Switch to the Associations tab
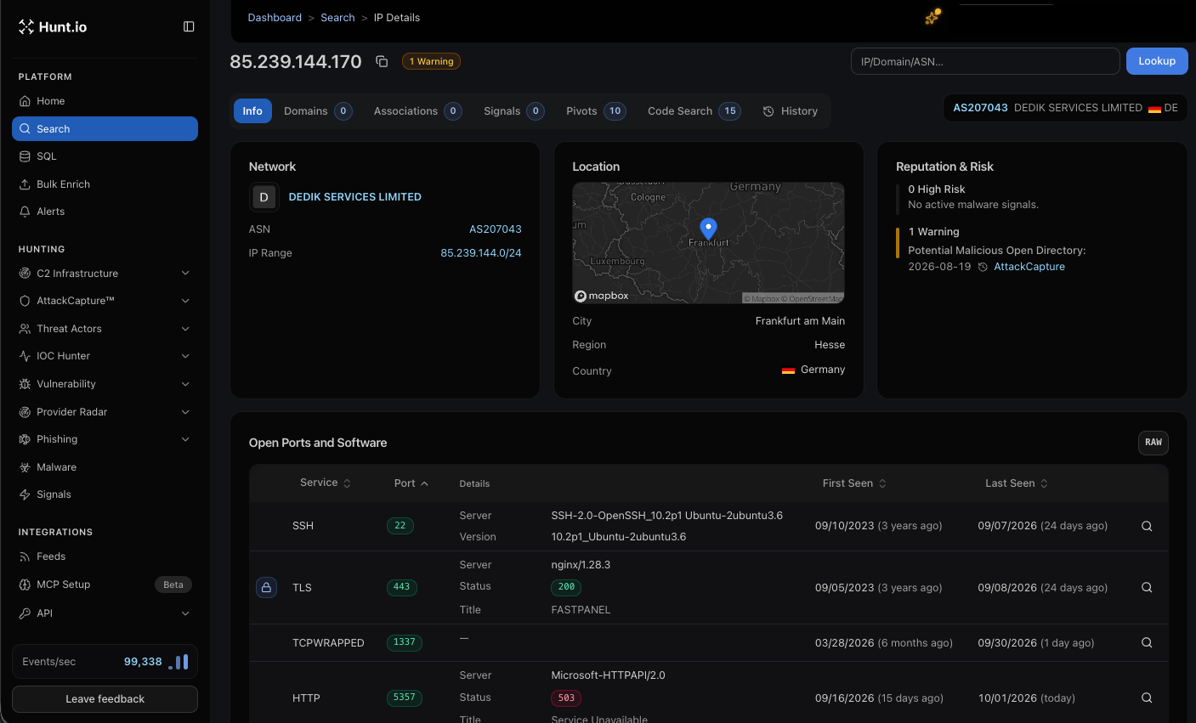This screenshot has width=1196, height=723. [x=417, y=111]
